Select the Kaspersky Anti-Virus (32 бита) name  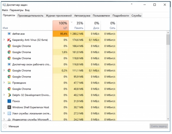click(x=30, y=40)
